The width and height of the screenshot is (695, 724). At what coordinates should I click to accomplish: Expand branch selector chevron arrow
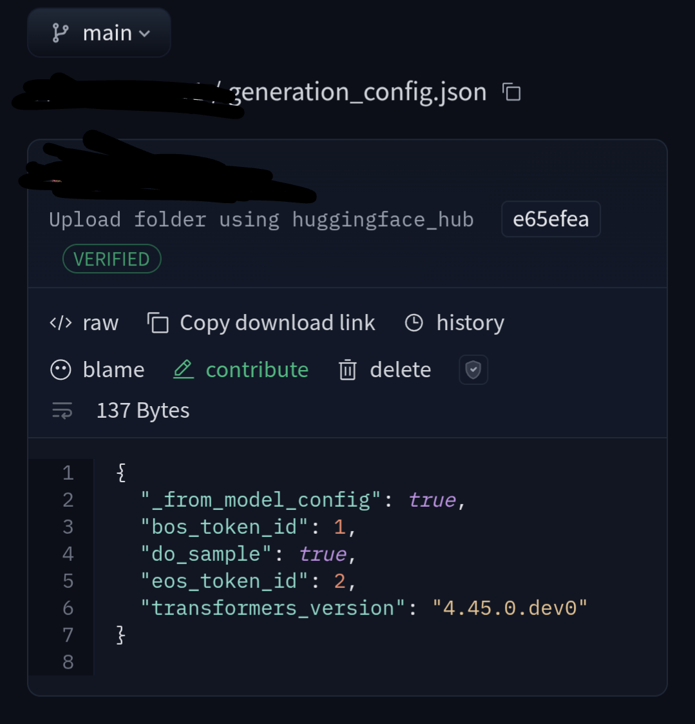[x=144, y=34]
